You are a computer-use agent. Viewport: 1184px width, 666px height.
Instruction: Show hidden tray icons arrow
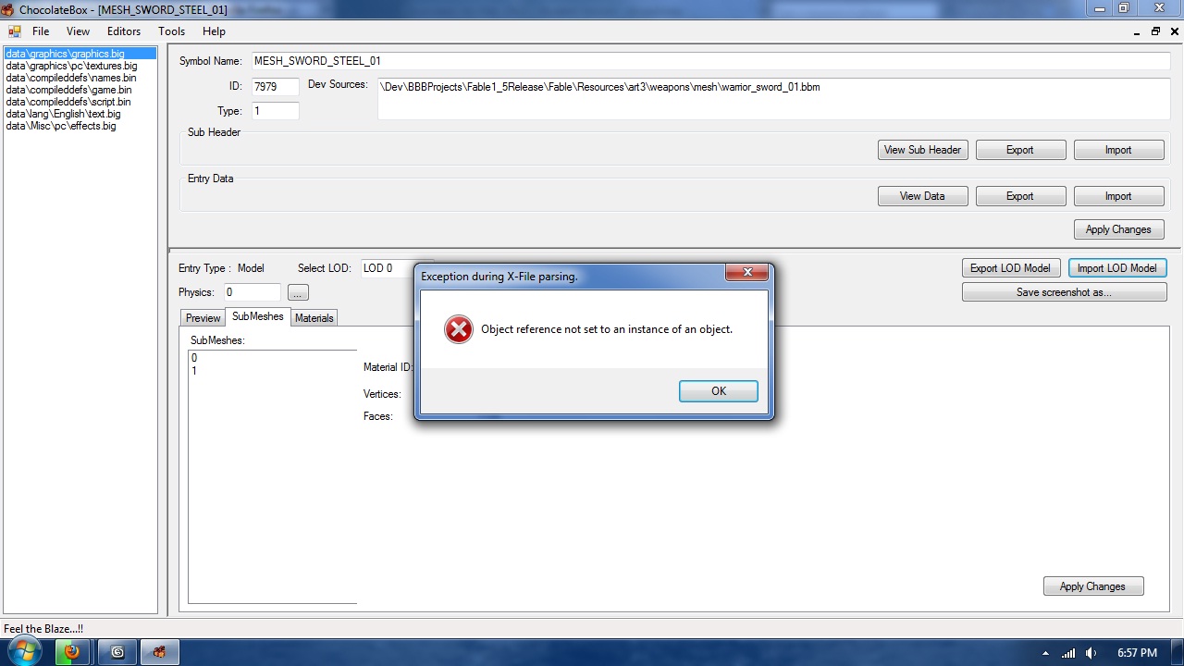point(1045,652)
